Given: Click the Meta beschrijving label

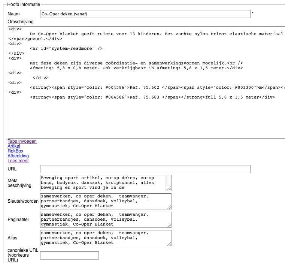Looking at the screenshot, I should (19, 183).
